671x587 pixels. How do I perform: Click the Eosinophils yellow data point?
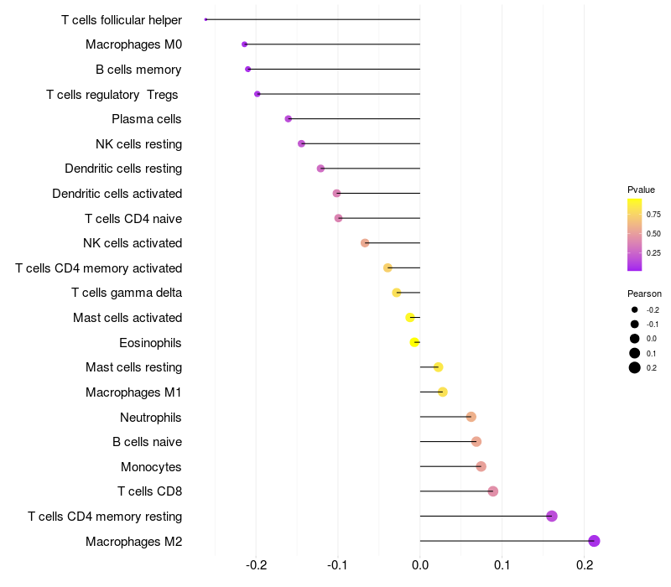(x=414, y=342)
